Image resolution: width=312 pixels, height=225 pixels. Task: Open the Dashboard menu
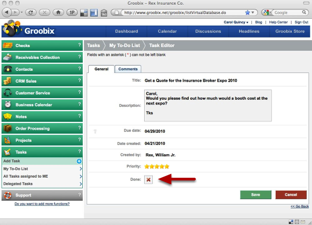(126, 31)
